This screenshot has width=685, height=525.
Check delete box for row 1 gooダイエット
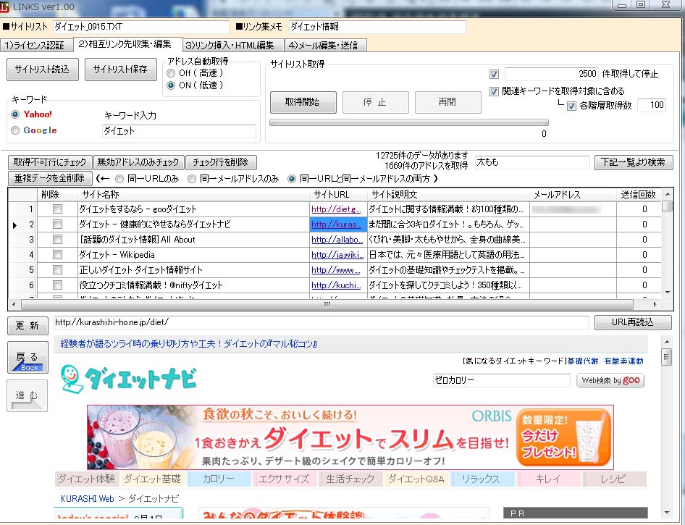[57, 209]
